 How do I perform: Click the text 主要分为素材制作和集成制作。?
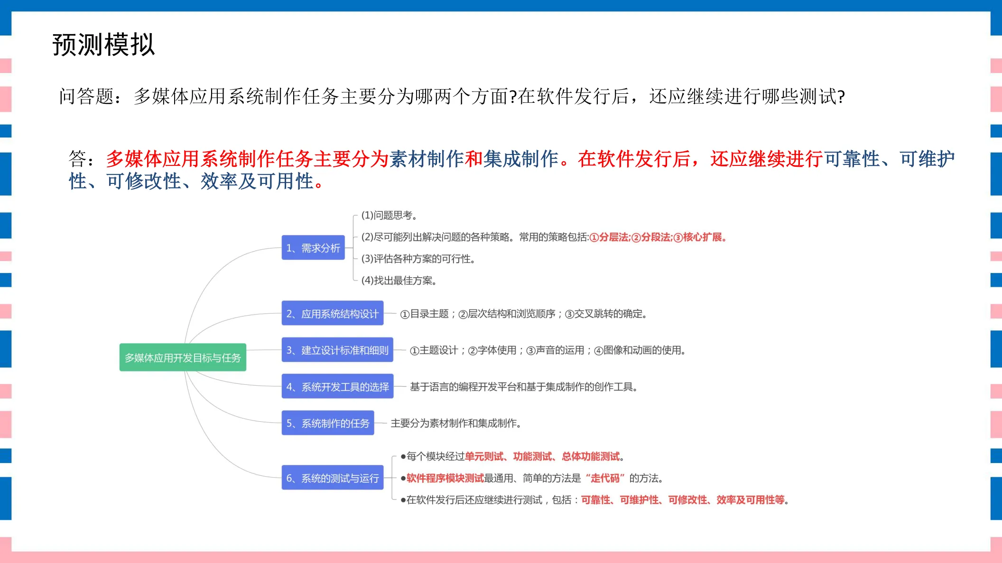tap(456, 423)
